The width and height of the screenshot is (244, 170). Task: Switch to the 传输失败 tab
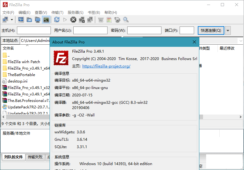pyautogui.click(x=35, y=157)
